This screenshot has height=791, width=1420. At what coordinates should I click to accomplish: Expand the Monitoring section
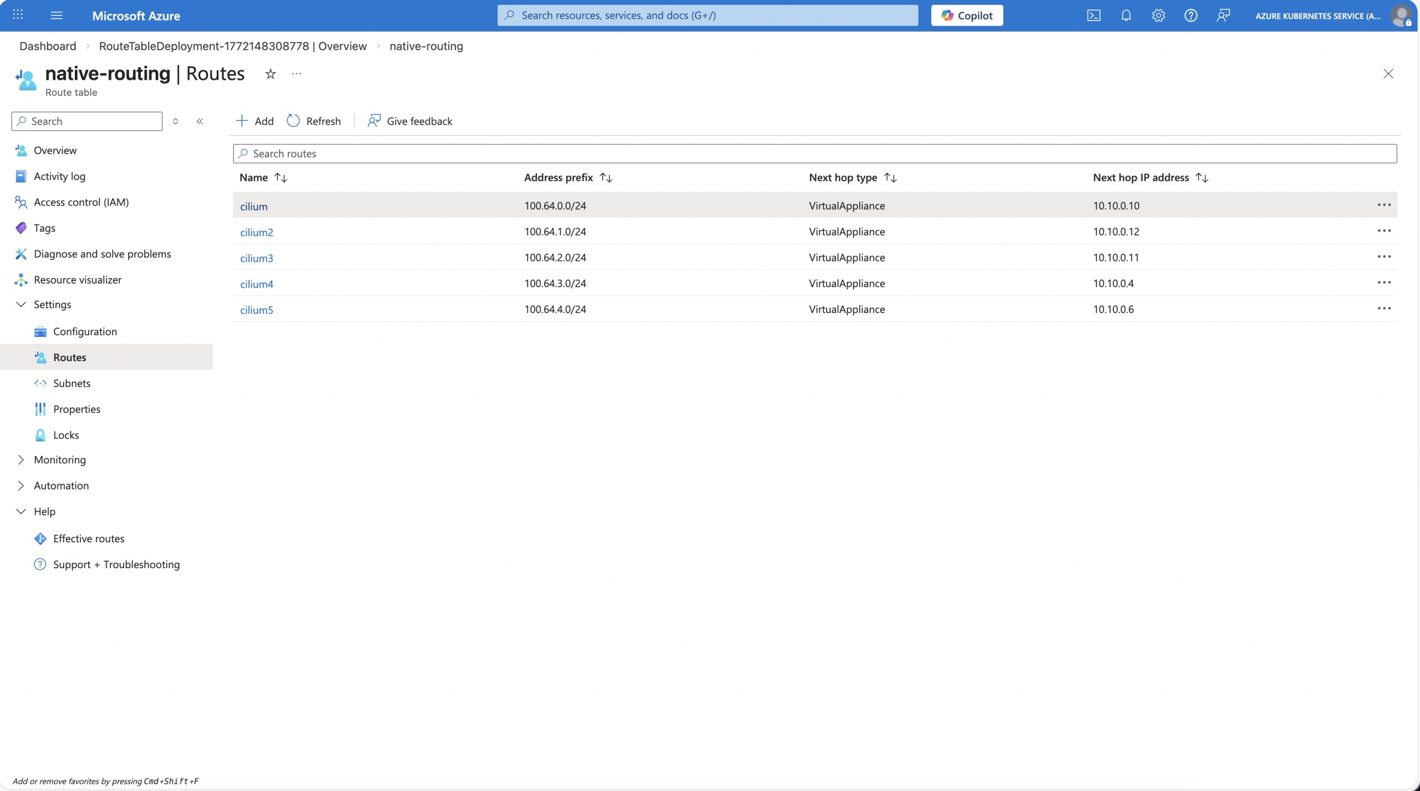pos(21,460)
